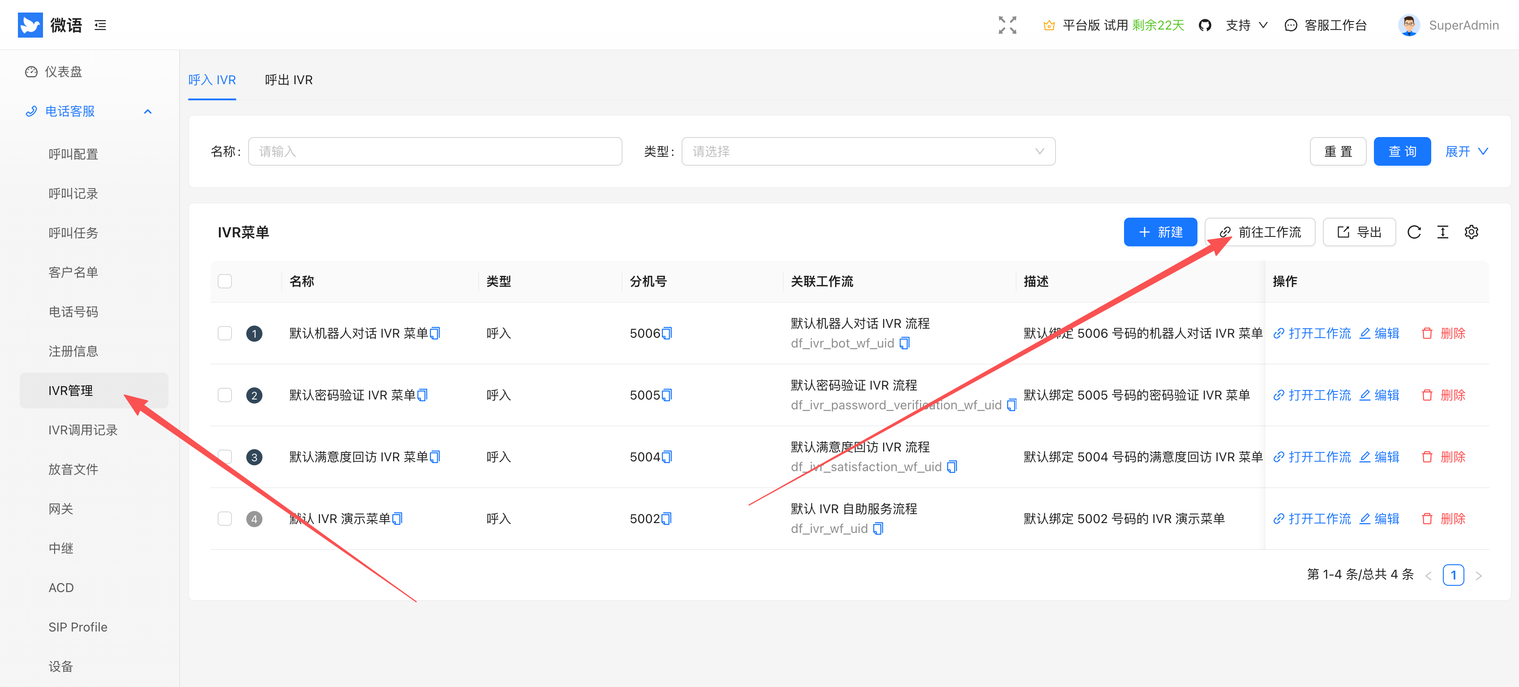Go to pagination page 1
1519x687 pixels.
(1453, 575)
